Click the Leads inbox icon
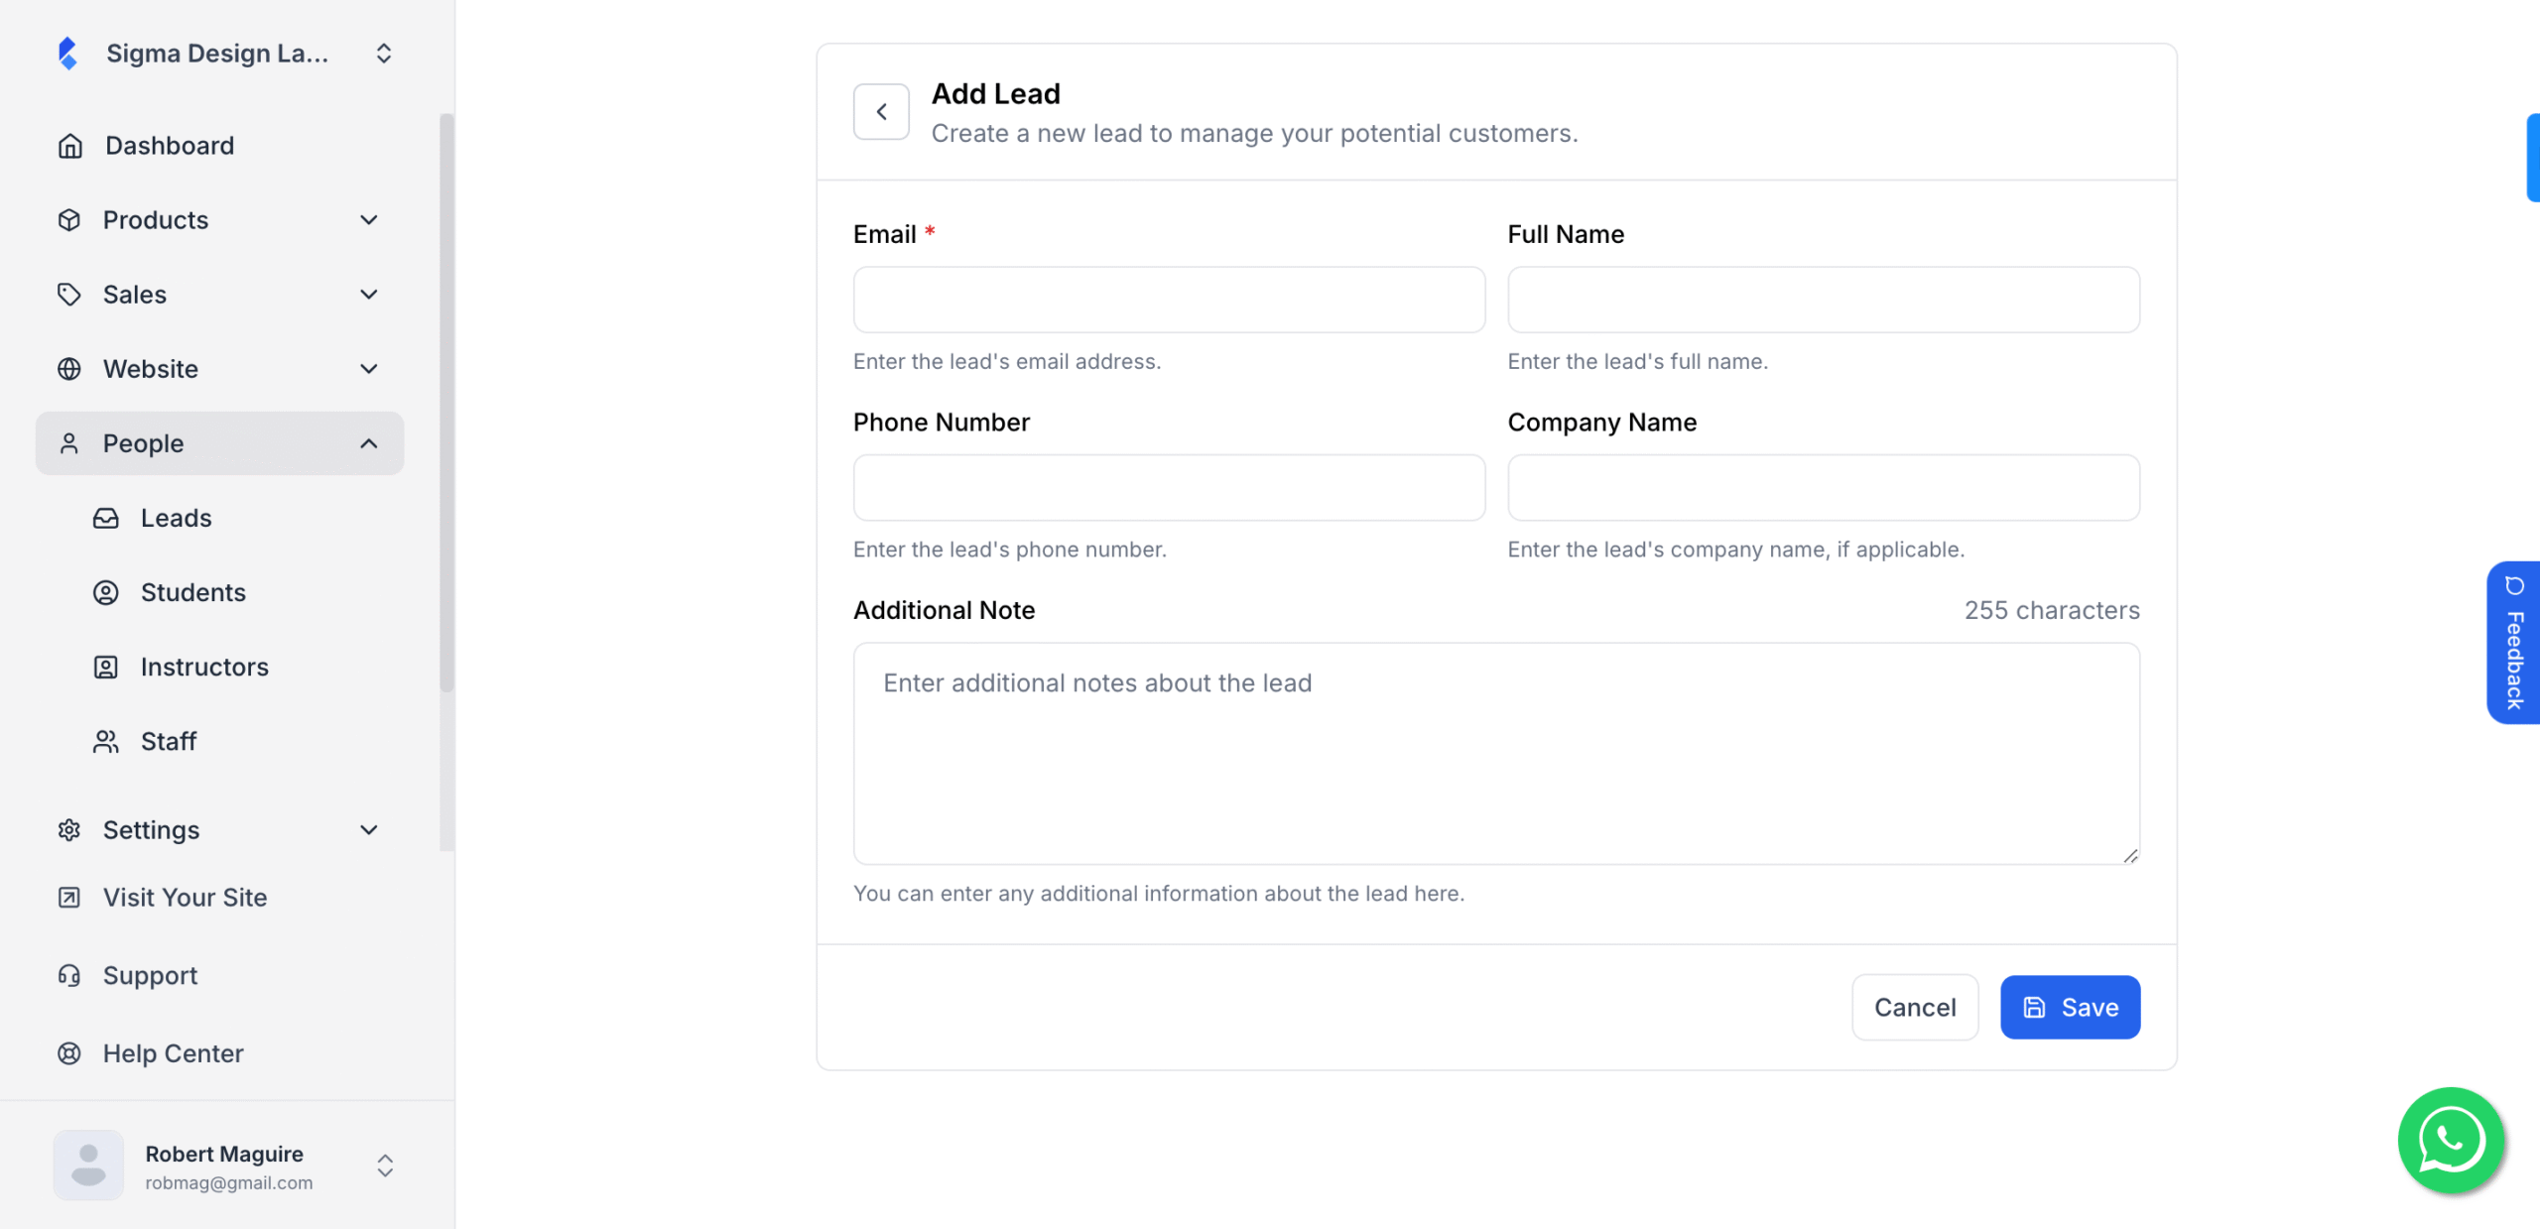Screen dimensions: 2540x1229 pos(106,518)
